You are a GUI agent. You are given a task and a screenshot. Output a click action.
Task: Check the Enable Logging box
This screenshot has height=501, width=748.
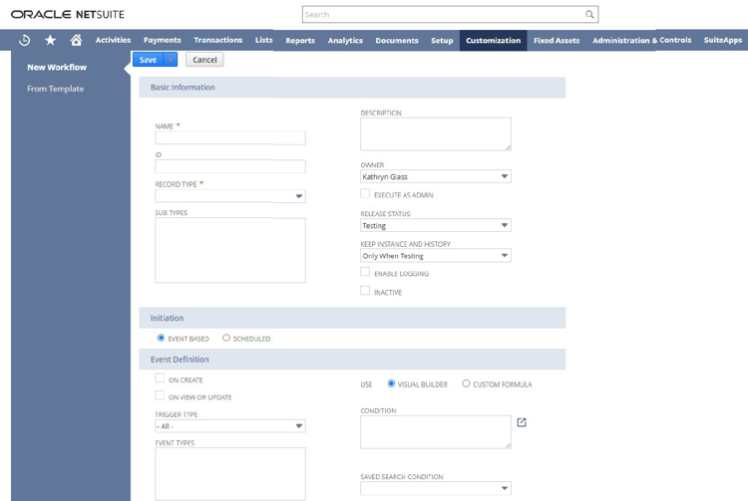[x=365, y=272]
